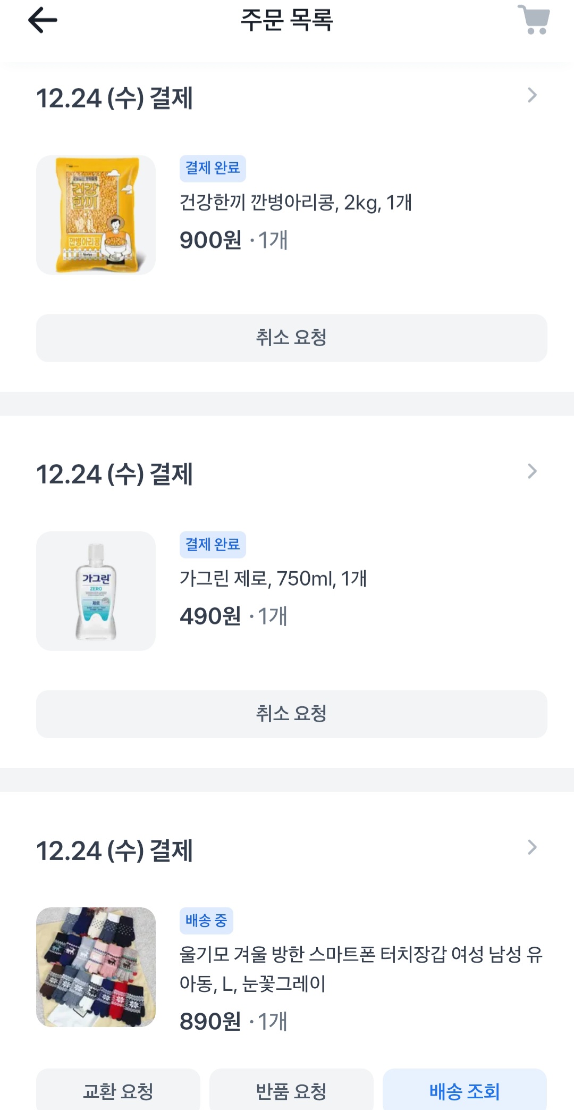This screenshot has width=574, height=1110.
Task: Tap the 교환 요청 button
Action: 118,1091
